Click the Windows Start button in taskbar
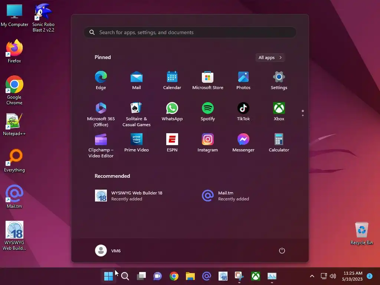This screenshot has height=285, width=380. [109, 276]
